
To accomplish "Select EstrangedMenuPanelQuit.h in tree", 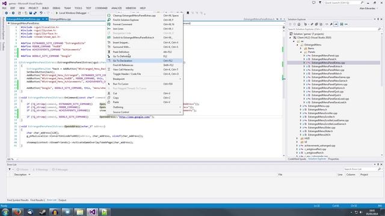I will point(326,95).
